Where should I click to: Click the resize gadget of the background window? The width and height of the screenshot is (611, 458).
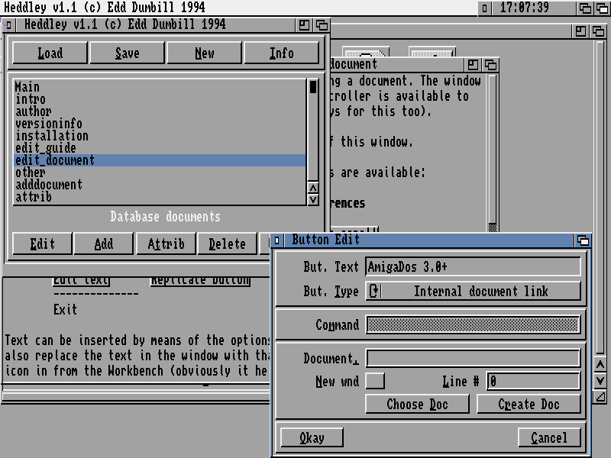pyautogui.click(x=601, y=397)
